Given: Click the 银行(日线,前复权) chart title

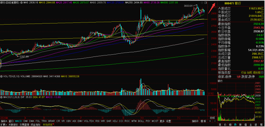Looking at the screenshot, I should click(x=10, y=3).
